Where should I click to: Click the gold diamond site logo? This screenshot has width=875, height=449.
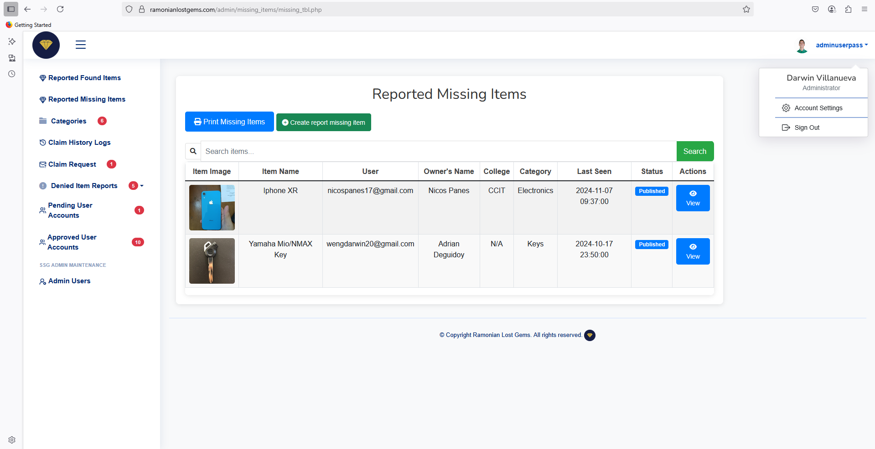(46, 45)
